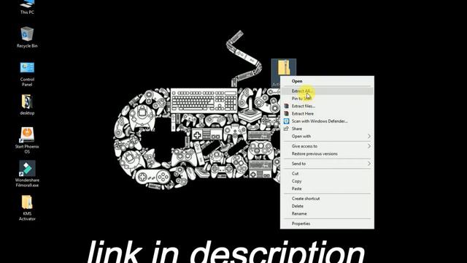Expand the Give access to submenu arrow
Image resolution: width=467 pixels, height=263 pixels.
pos(369,146)
